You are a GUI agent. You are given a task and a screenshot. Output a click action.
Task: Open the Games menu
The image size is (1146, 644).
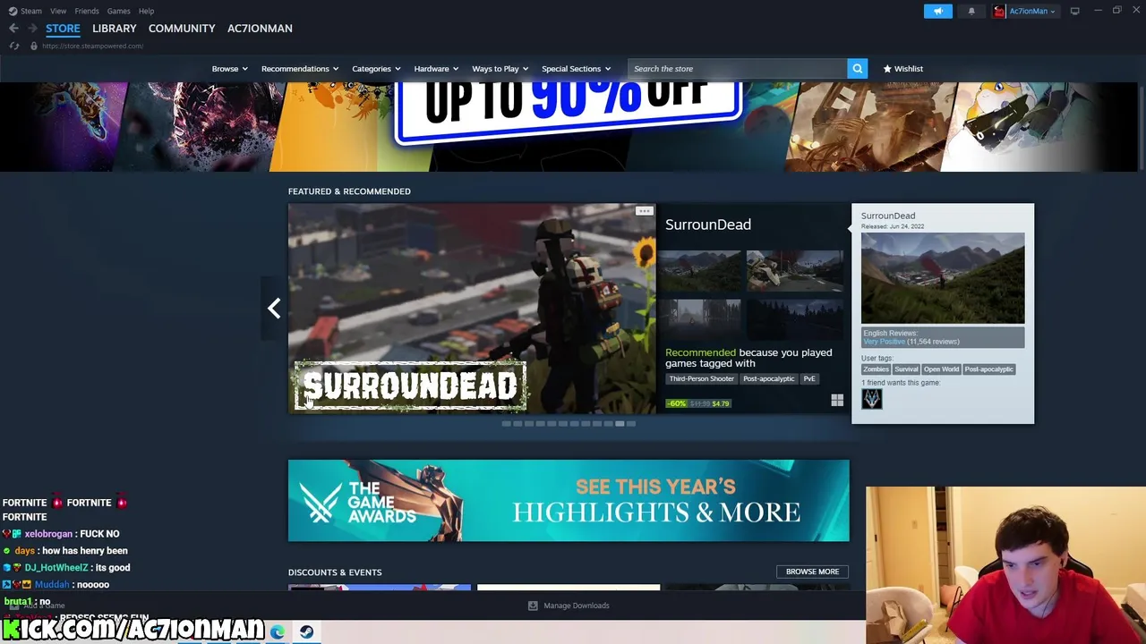118,11
